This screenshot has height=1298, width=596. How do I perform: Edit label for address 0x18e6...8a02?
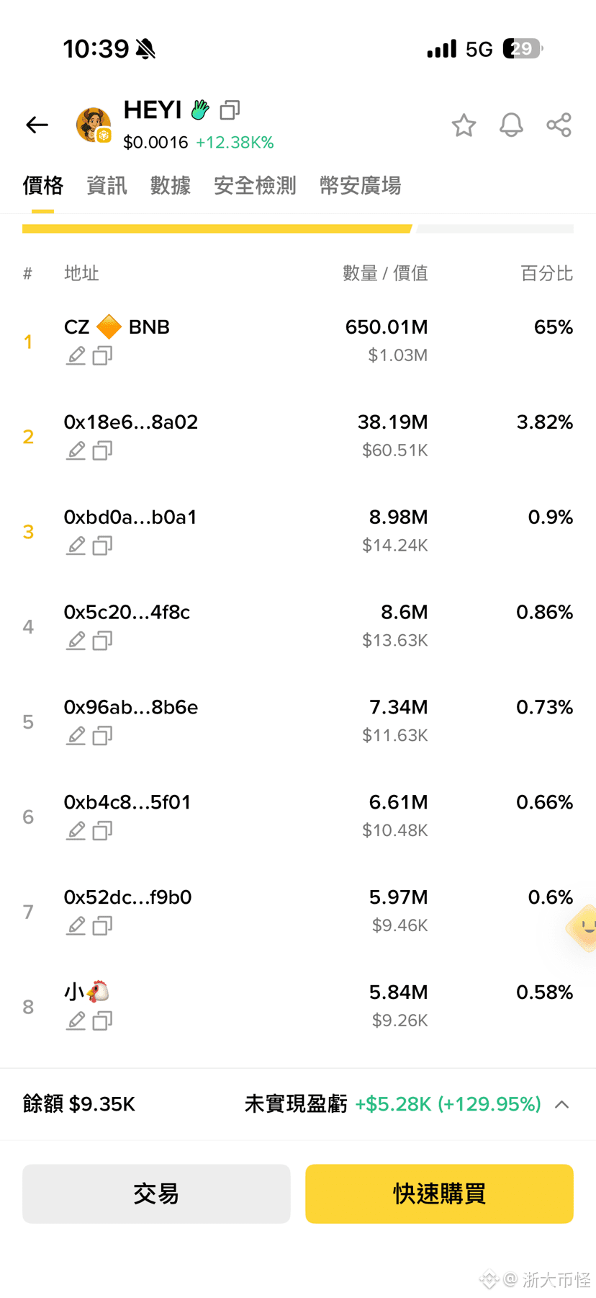[76, 451]
